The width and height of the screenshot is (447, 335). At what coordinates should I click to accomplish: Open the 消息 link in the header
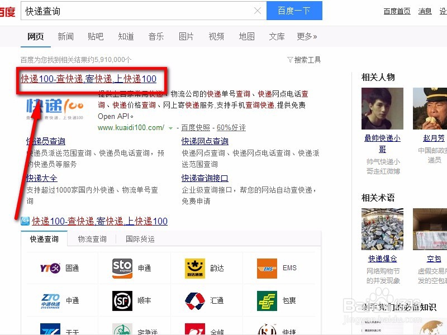(425, 11)
